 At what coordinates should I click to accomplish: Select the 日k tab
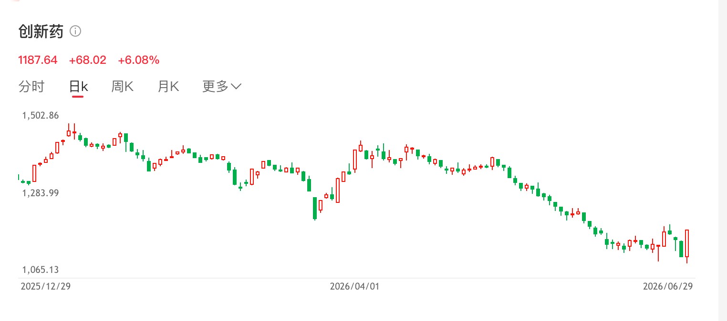pyautogui.click(x=78, y=87)
